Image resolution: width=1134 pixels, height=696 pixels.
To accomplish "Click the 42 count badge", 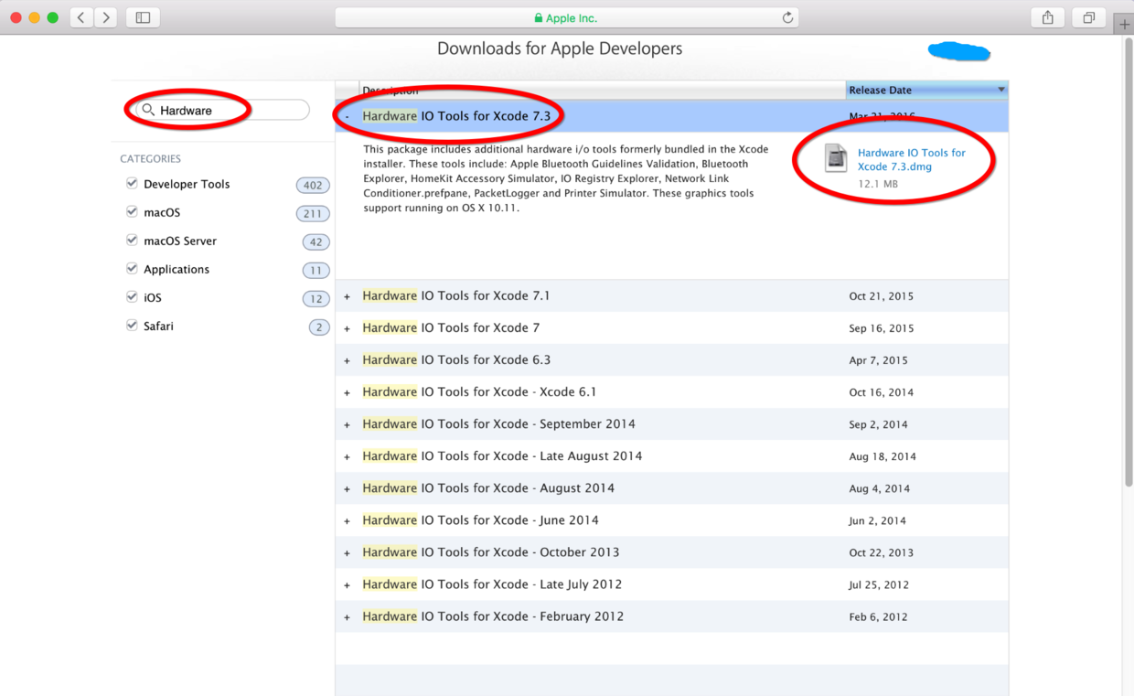I will [x=316, y=241].
